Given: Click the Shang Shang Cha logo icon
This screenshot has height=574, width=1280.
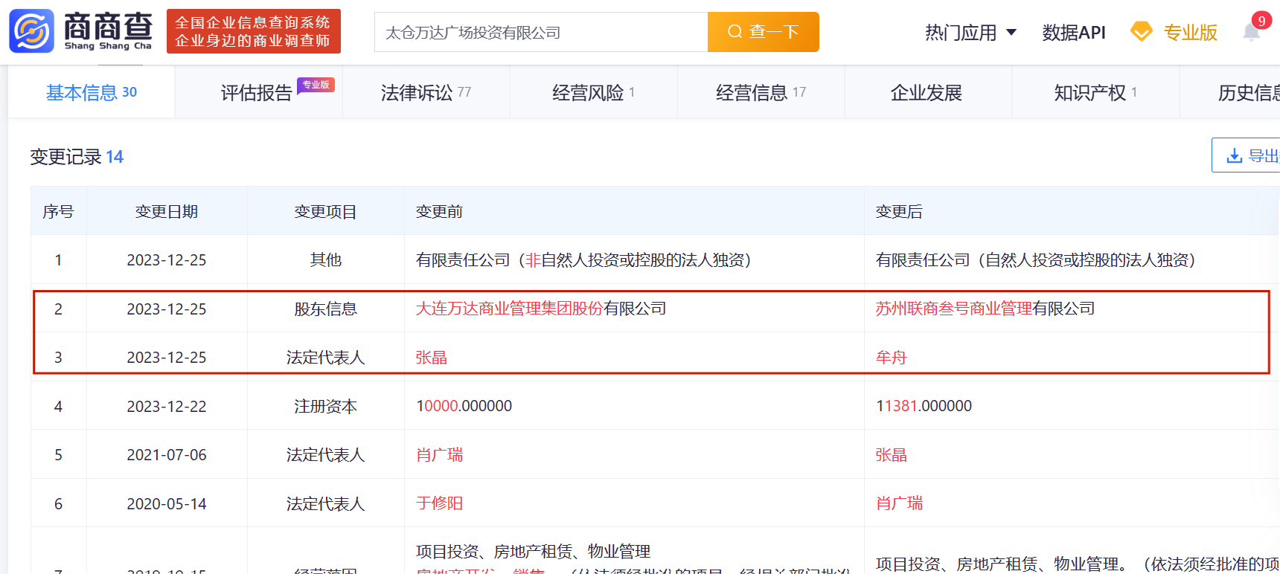Looking at the screenshot, I should coord(31,31).
